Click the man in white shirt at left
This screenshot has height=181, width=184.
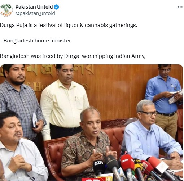click(21, 148)
